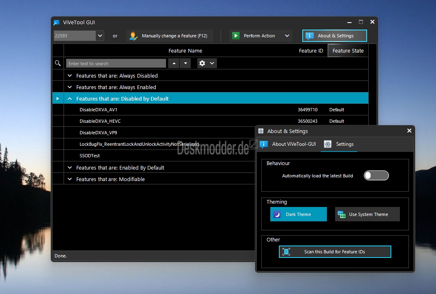Click the gear icon in About & Settings title bar

click(x=261, y=131)
